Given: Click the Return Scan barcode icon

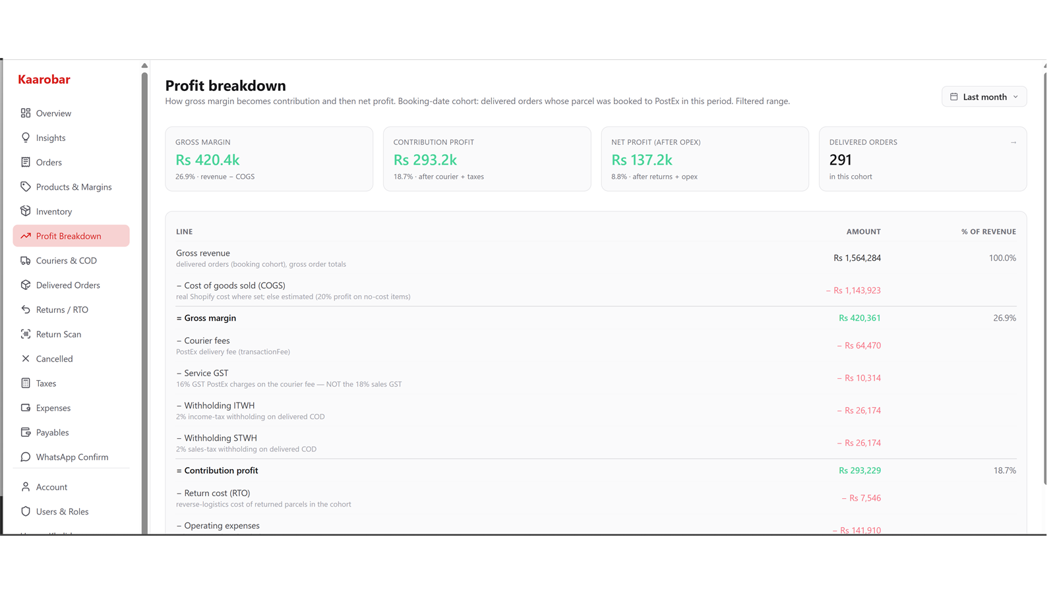Looking at the screenshot, I should click(26, 334).
